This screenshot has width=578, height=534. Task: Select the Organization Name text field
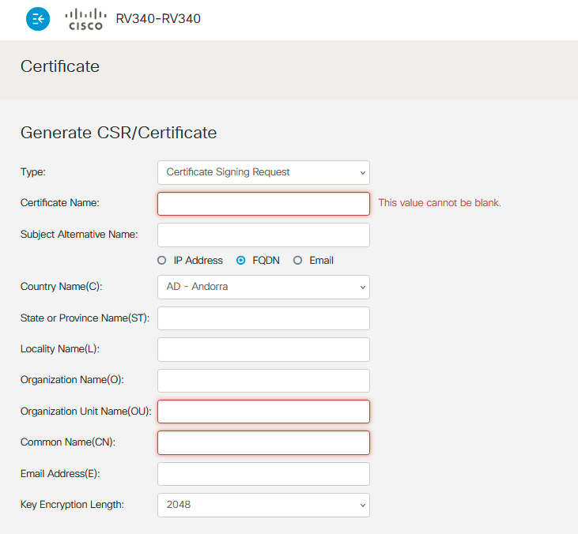coord(263,381)
